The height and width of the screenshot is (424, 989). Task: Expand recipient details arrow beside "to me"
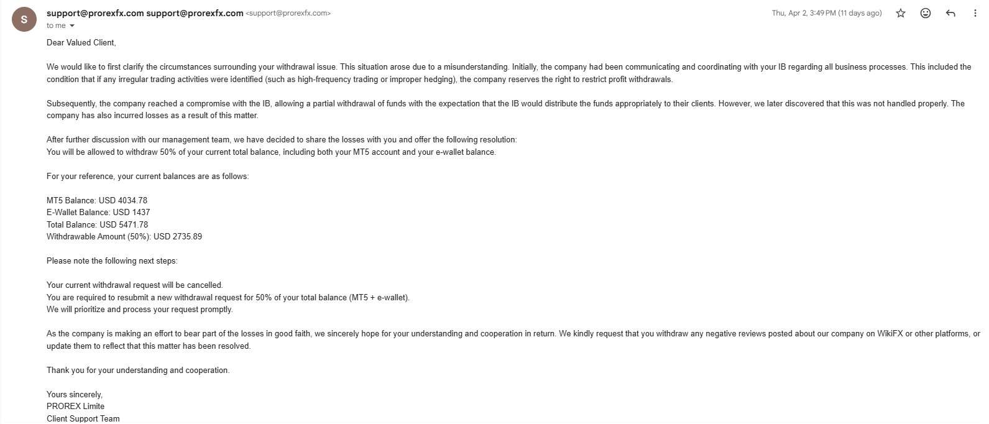pyautogui.click(x=72, y=26)
